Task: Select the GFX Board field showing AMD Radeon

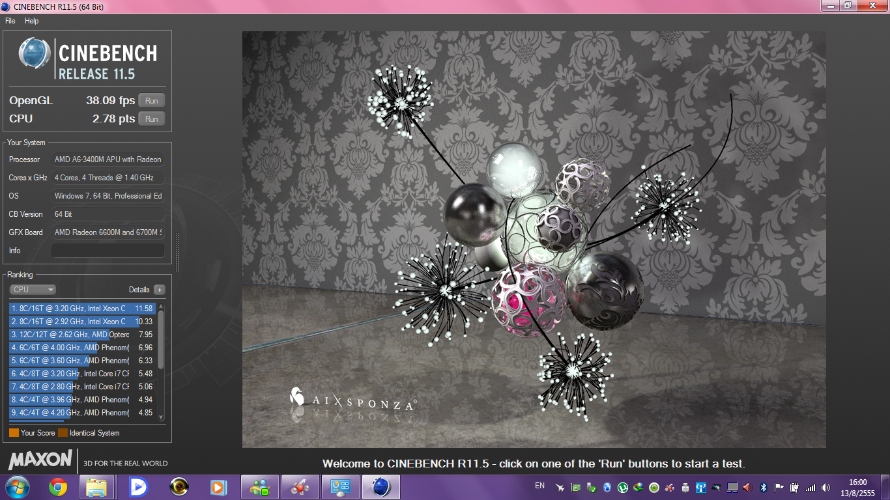Action: click(108, 232)
